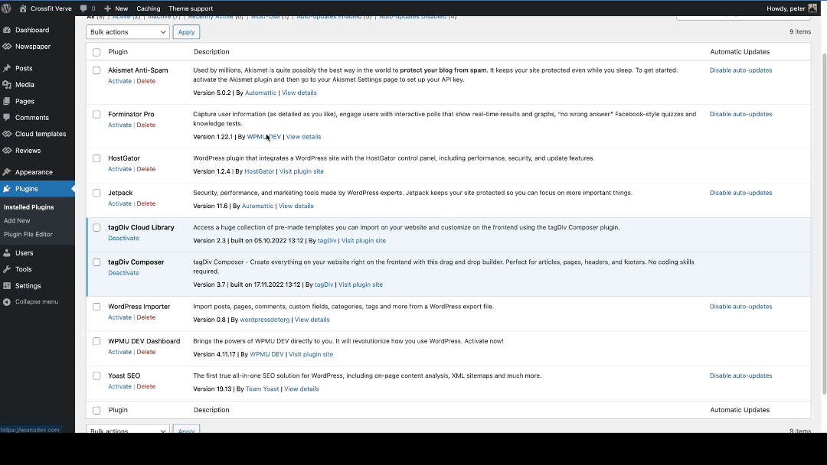827x465 pixels.
Task: Delete the Jetpack plugin
Action: click(x=146, y=203)
